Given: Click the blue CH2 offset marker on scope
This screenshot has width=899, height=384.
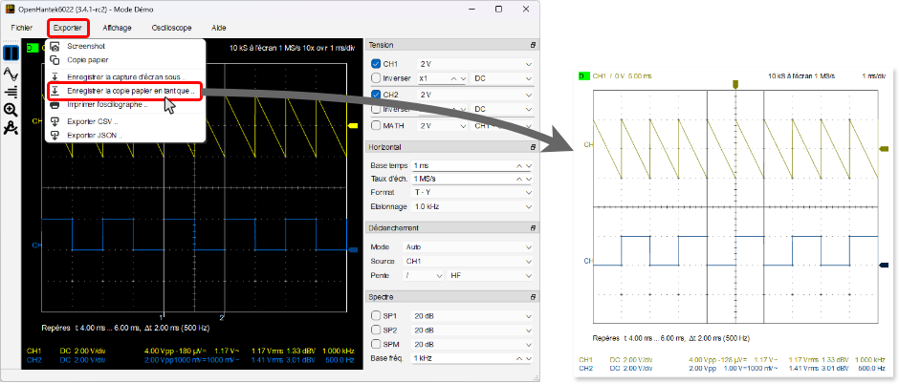Looking at the screenshot, I should point(353,249).
